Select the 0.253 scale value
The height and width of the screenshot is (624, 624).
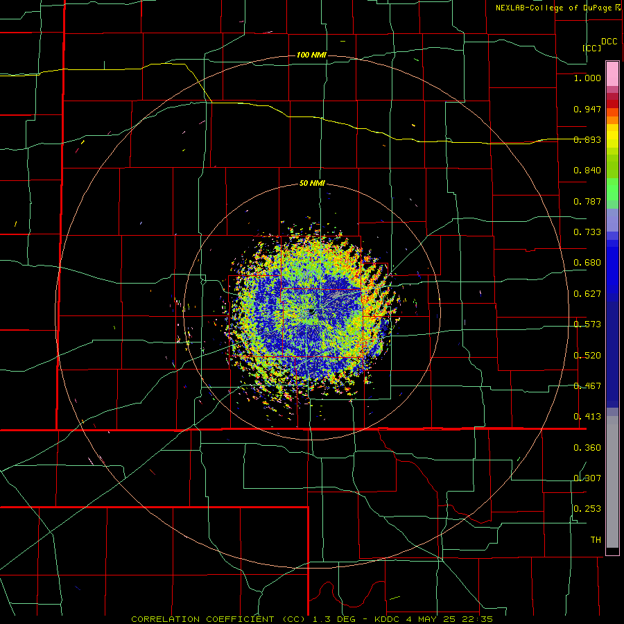pos(587,509)
